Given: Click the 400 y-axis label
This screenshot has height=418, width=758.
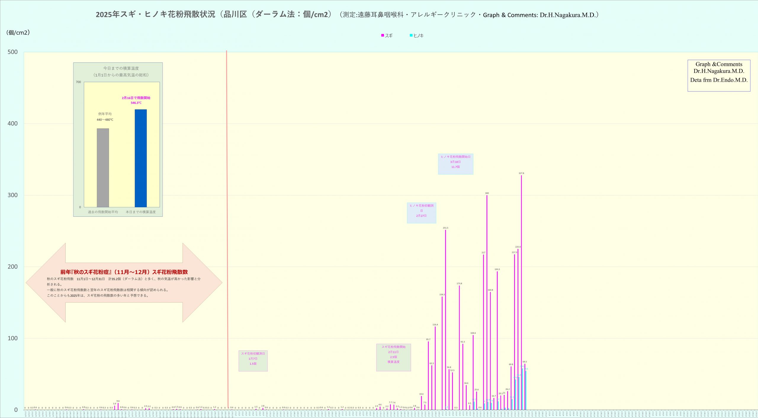Looking at the screenshot, I should tap(12, 123).
